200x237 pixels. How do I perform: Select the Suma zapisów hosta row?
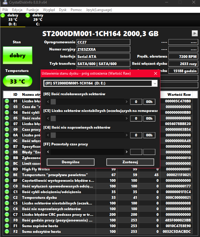98,226
